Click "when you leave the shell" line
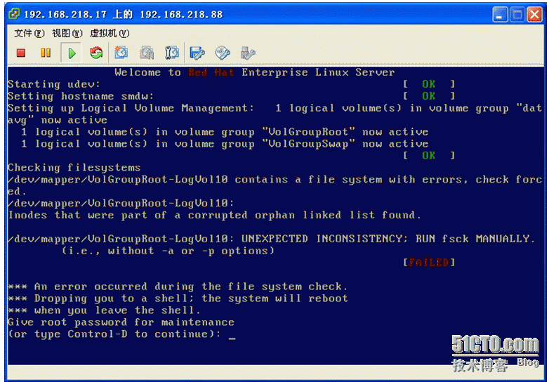 pos(105,310)
